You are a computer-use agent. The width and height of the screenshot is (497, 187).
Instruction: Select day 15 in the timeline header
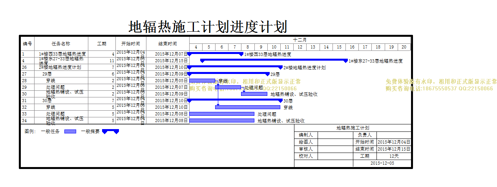point(339,47)
